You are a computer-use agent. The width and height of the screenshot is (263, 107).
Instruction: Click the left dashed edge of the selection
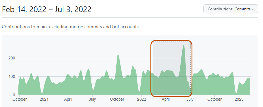point(153,68)
